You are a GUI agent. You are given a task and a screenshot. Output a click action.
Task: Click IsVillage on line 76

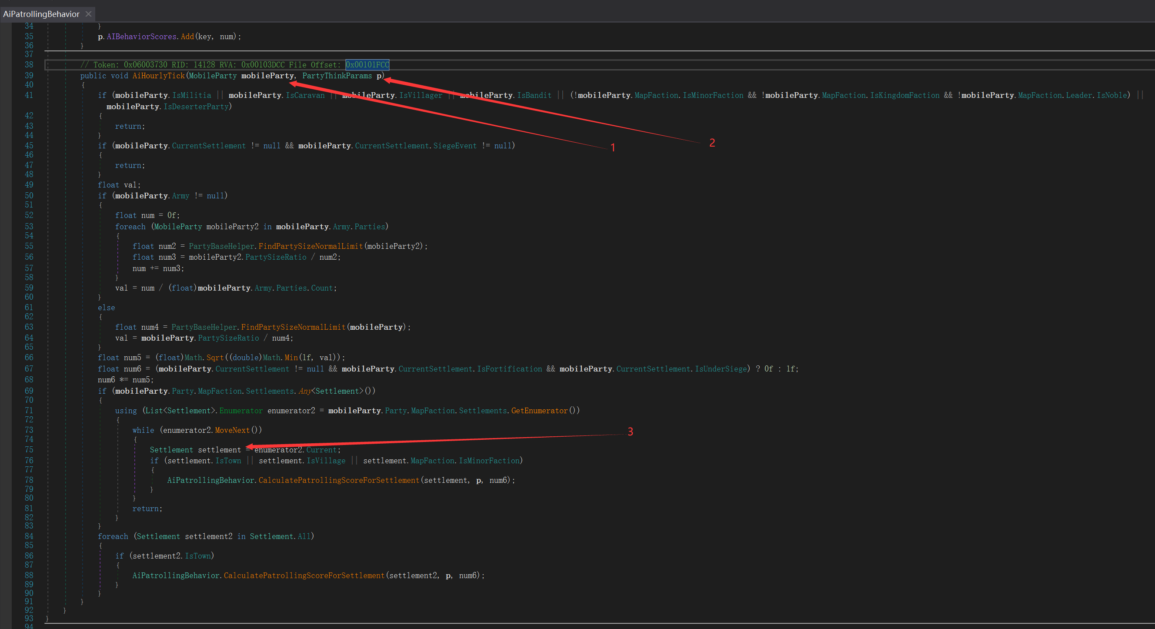click(x=326, y=461)
